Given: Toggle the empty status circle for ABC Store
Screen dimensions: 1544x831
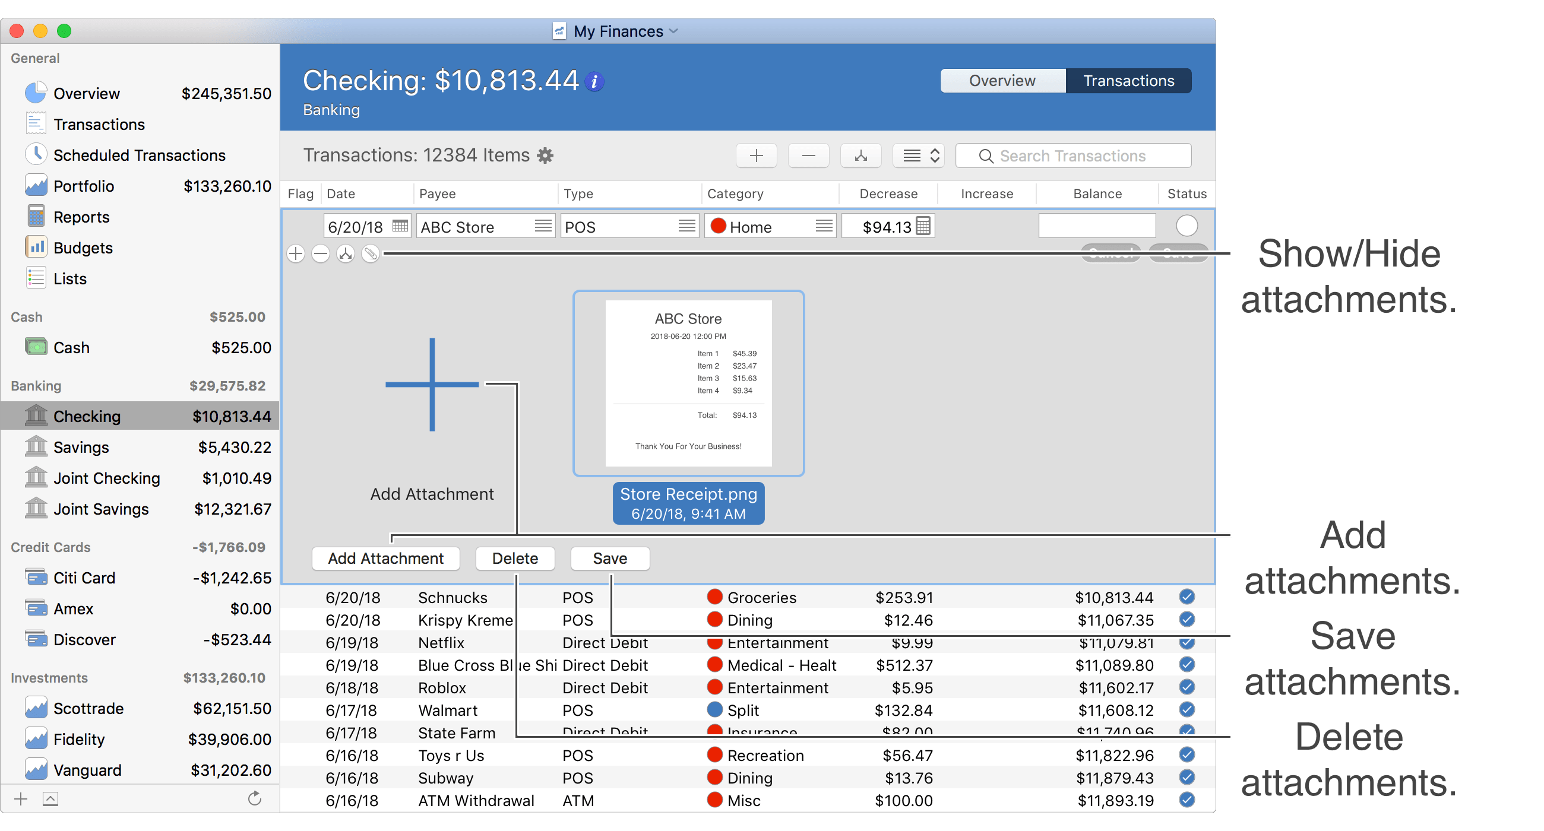Looking at the screenshot, I should (1186, 227).
